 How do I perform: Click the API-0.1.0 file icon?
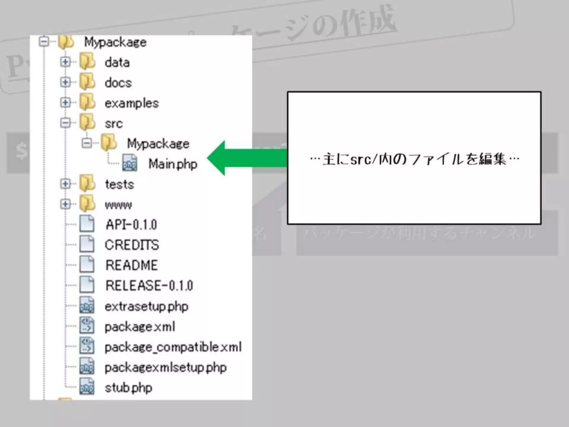click(x=87, y=224)
